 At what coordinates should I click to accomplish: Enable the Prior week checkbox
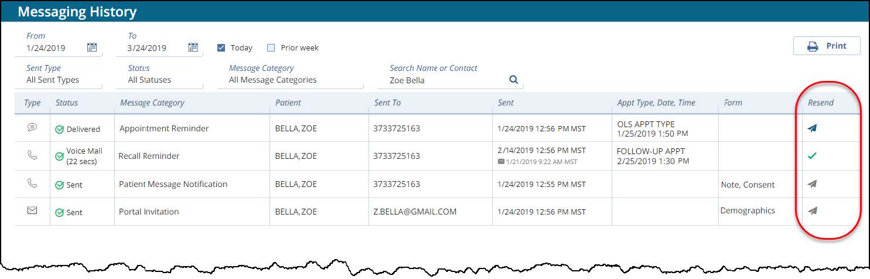click(271, 48)
